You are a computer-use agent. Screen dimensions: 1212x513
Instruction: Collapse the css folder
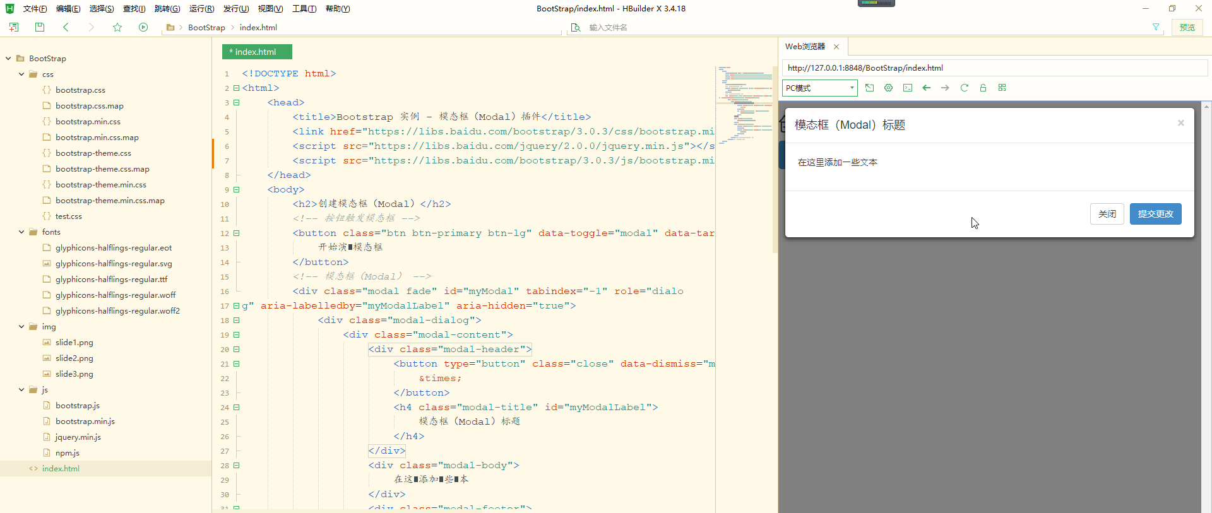click(x=21, y=74)
